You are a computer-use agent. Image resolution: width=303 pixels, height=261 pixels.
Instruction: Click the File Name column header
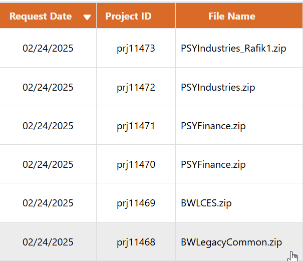tap(231, 17)
